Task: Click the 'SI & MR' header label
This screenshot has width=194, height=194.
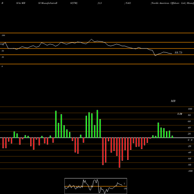Action: pyautogui.click(x=21, y=3)
